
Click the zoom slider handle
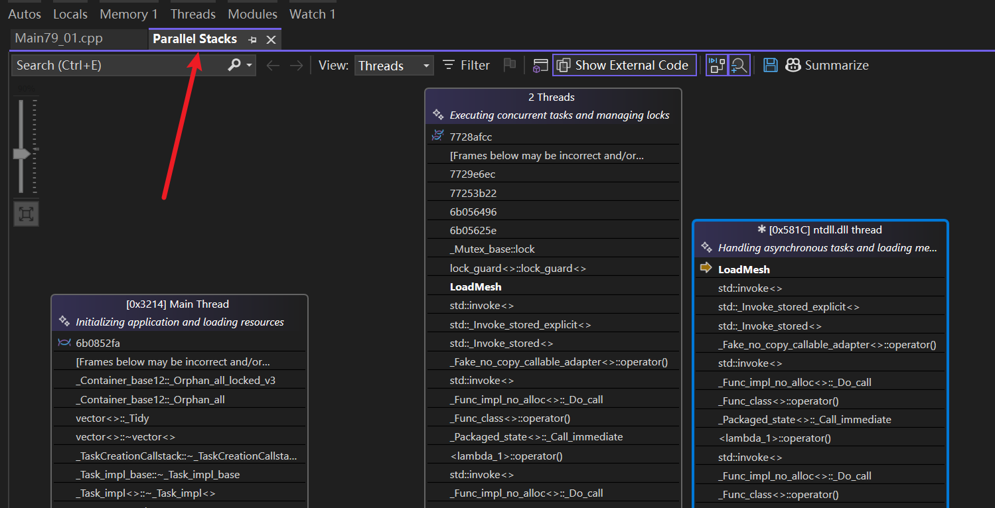point(21,153)
